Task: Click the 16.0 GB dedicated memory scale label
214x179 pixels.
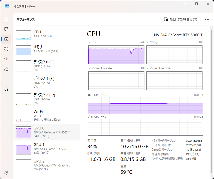Action: [198, 95]
